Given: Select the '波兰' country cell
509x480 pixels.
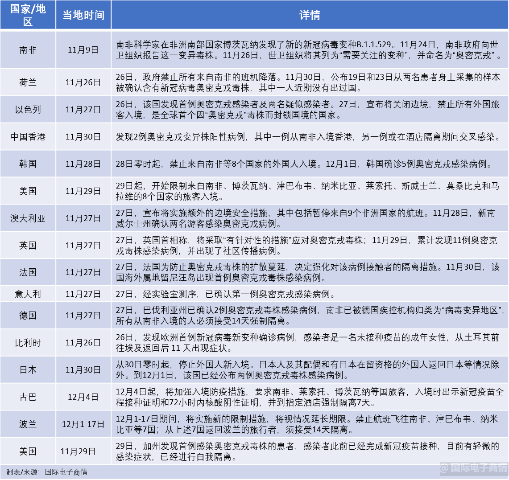Looking at the screenshot, I should [28, 424].
